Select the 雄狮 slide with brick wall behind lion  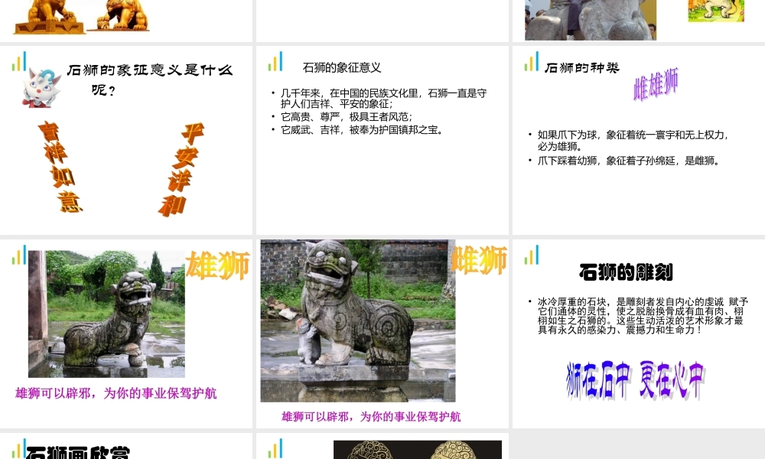click(x=382, y=334)
